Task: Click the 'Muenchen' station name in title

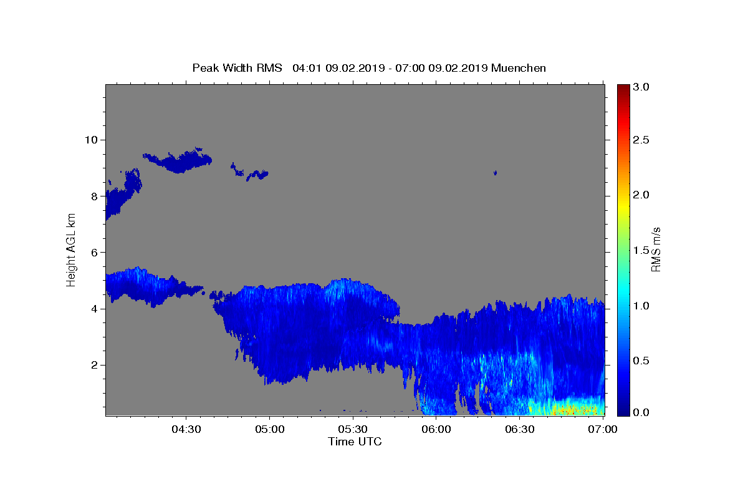Action: (519, 68)
